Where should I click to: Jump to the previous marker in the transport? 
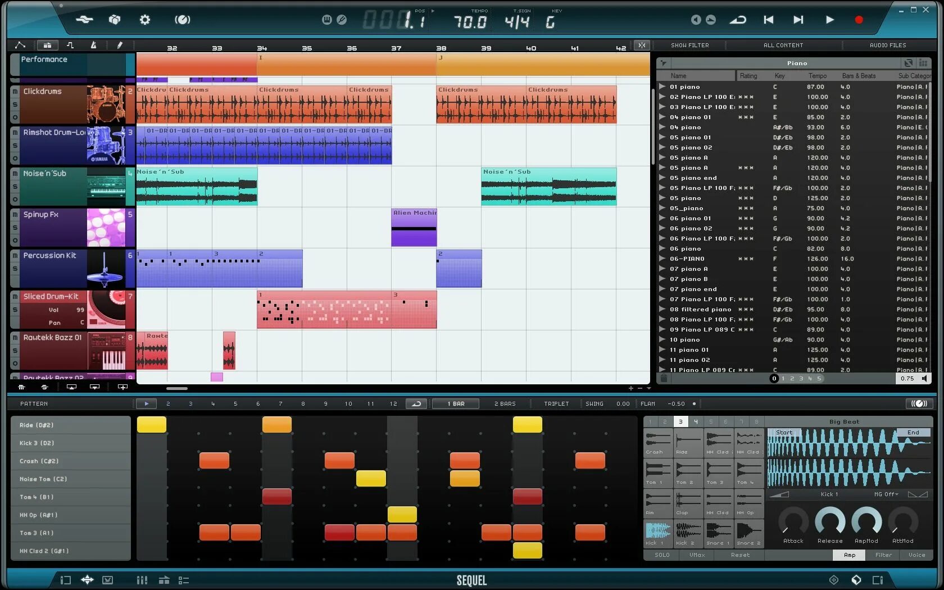(769, 20)
